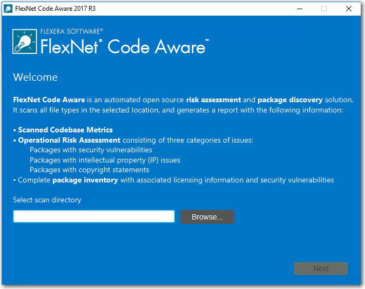Click the Packages with intellectual property issues line
This screenshot has height=289, width=365.
pyautogui.click(x=105, y=160)
